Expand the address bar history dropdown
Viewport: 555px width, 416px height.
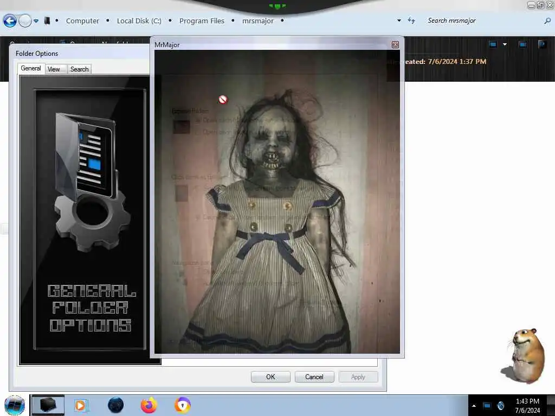(399, 21)
